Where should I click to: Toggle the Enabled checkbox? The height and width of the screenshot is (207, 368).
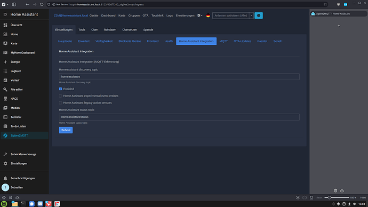(61, 89)
